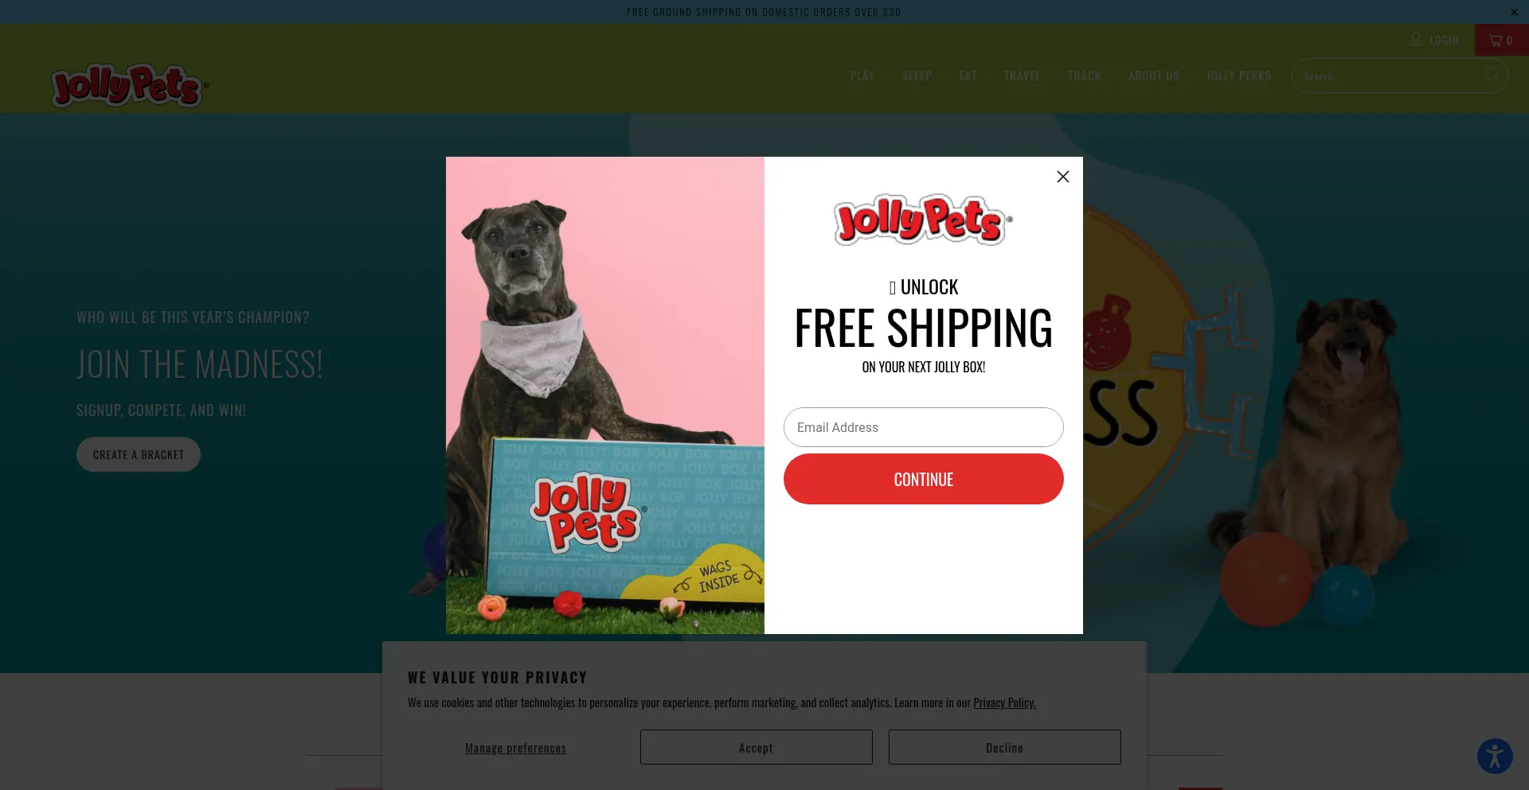1529x790 pixels.
Task: Expand the Play menu
Action: pos(868,76)
